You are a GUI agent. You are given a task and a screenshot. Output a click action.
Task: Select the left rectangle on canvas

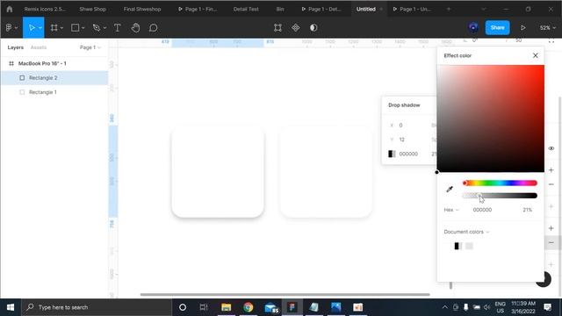[218, 172]
